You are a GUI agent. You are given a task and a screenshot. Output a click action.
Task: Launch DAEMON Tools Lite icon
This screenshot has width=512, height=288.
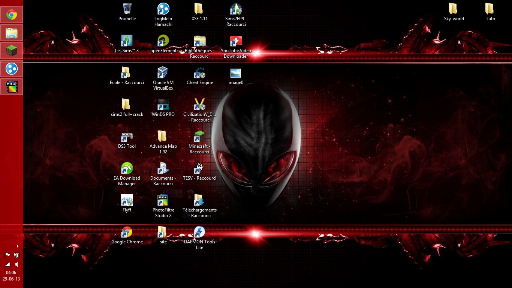coord(199,238)
